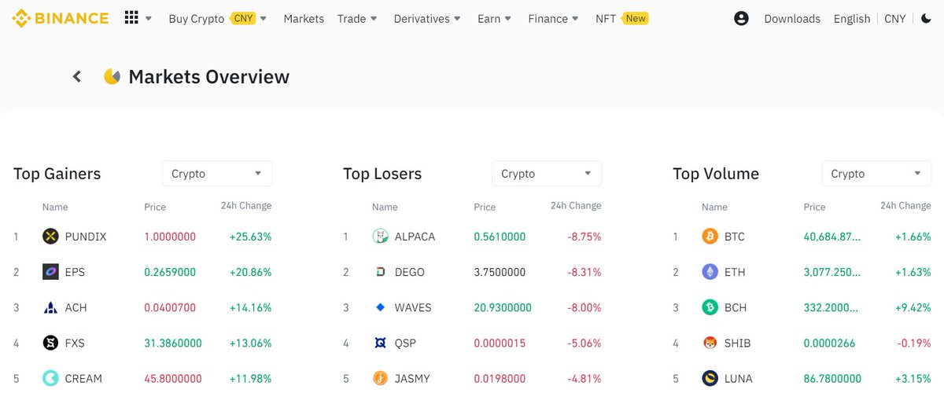The image size is (944, 404).
Task: Click the WAVES coin icon
Action: 380,307
